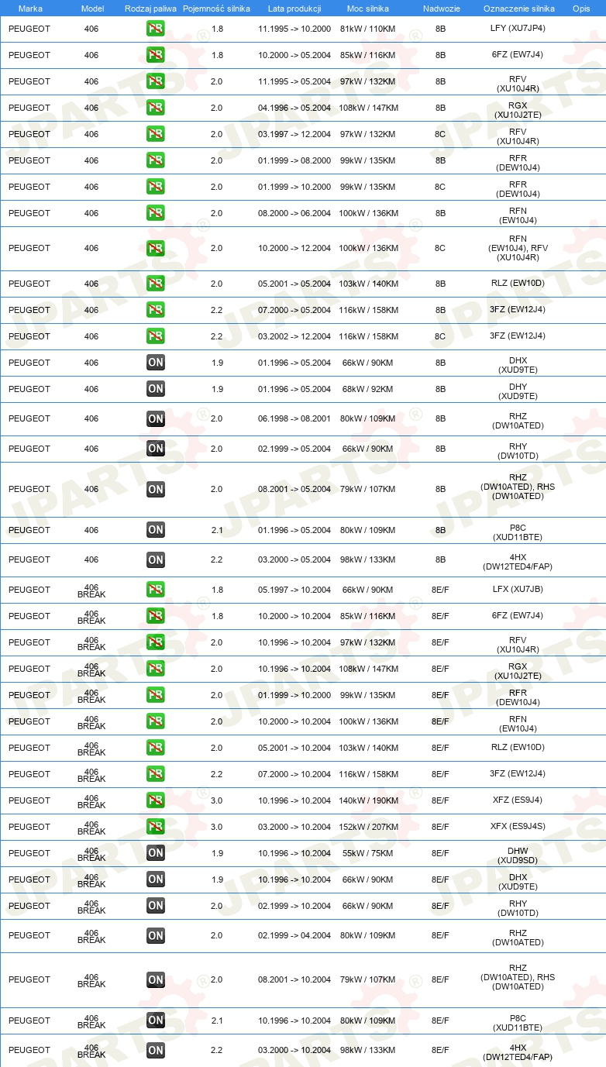Click the diesel ON icon in the 01.1996 -> 05.2004 P8C row
Image resolution: width=606 pixels, height=1067 pixels.
pyautogui.click(x=155, y=530)
